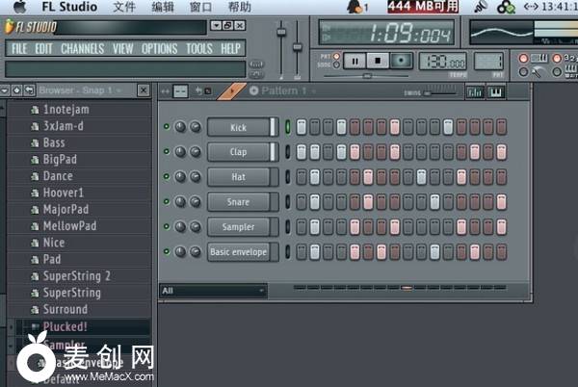
Task: Click the time display 1:09:004
Action: coord(386,33)
